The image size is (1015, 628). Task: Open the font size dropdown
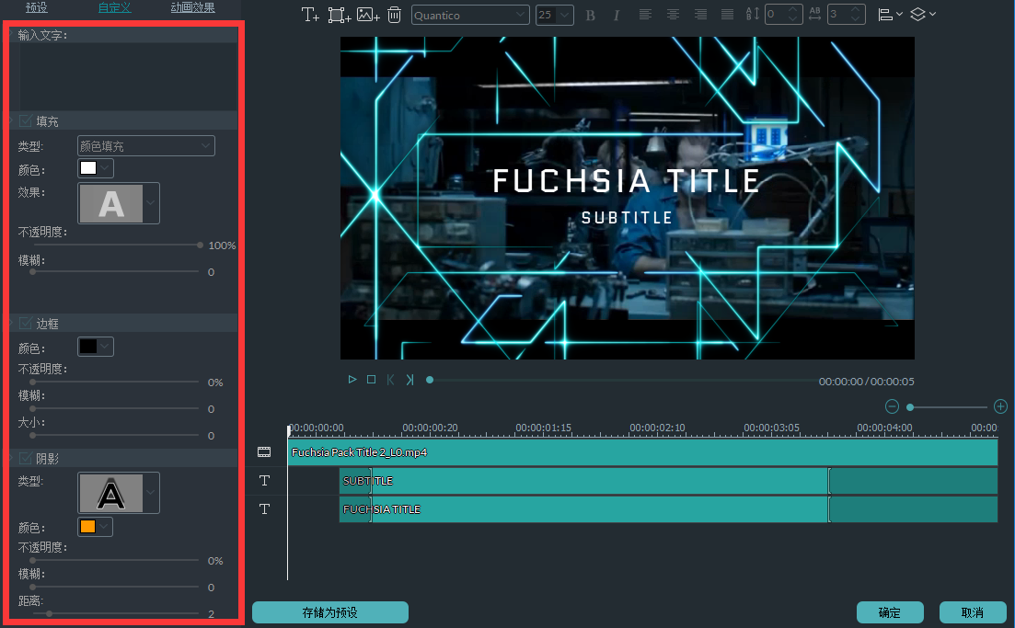tap(555, 15)
